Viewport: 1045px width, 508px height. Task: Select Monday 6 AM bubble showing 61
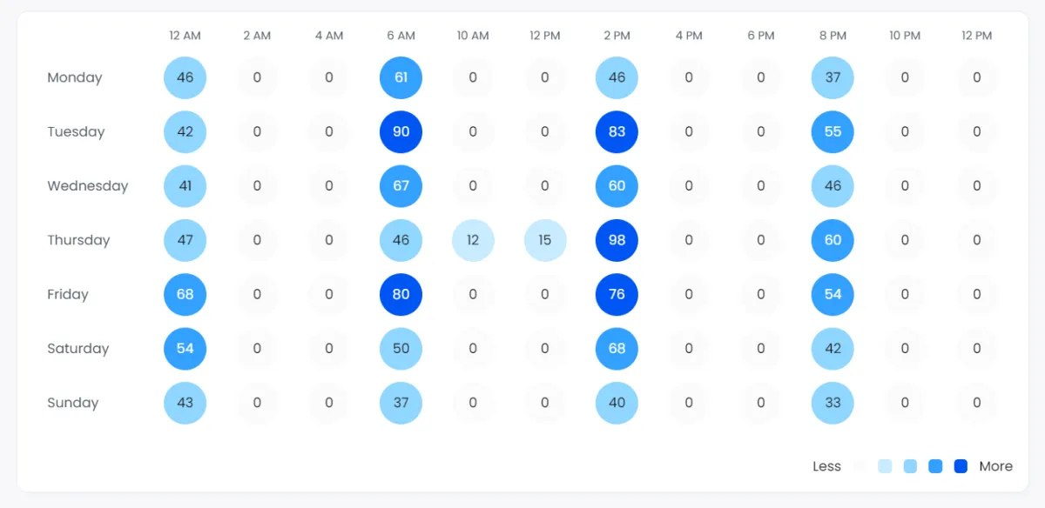[x=401, y=77]
